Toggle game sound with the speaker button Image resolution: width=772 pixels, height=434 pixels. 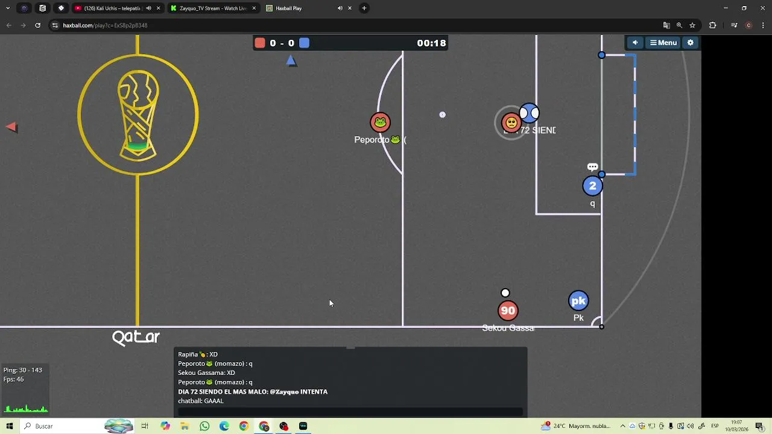pyautogui.click(x=634, y=43)
